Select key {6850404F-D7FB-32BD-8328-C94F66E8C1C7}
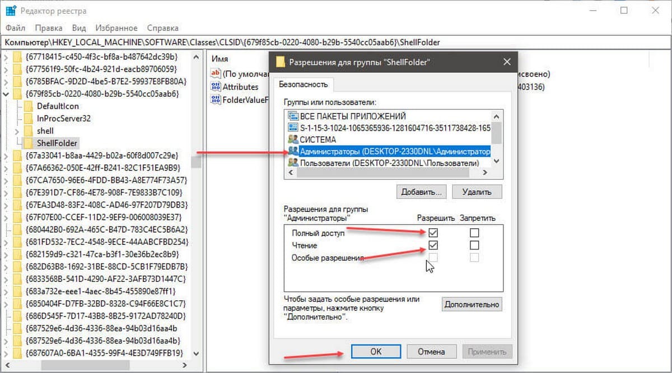 click(x=105, y=303)
